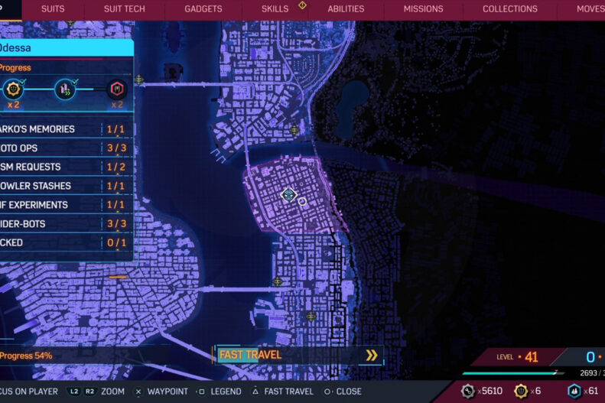Viewport: 605px width, 403px height.
Task: Click the blue 0 counter beside Level
Action: [590, 357]
